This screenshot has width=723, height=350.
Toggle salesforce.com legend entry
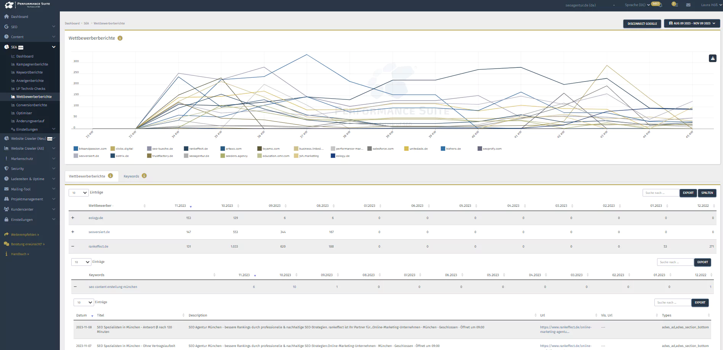point(380,149)
